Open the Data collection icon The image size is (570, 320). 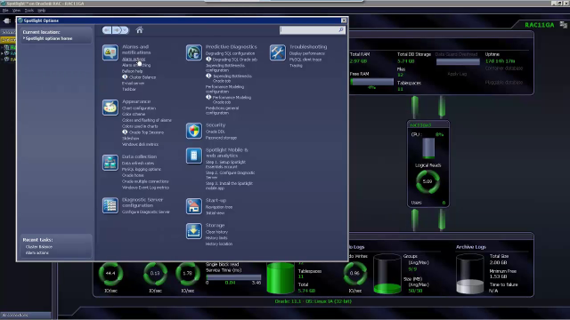[x=110, y=163]
